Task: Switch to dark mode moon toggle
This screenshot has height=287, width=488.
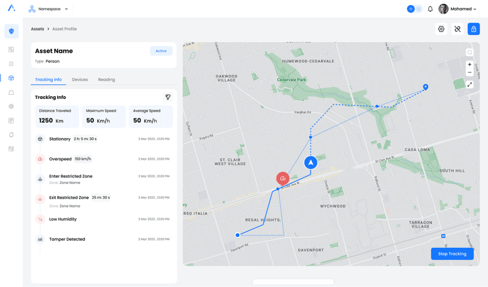Action: [419, 9]
